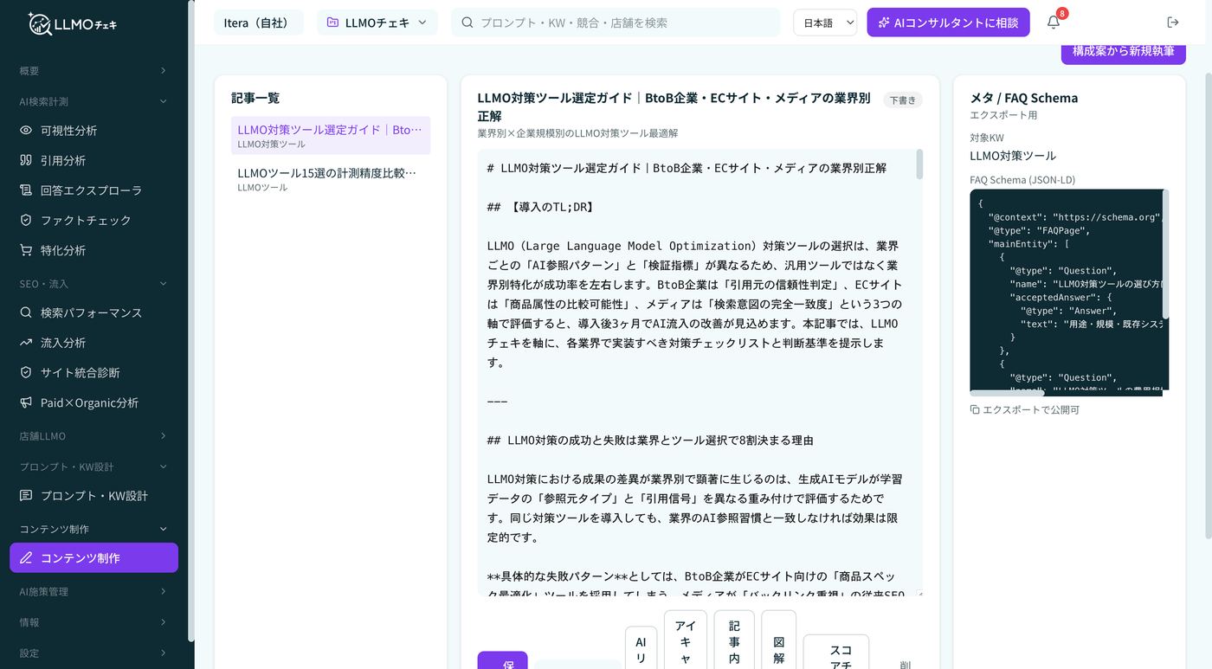1212x669 pixels.
Task: Click subtitle 業界別×企業規模別のLLMO対策ツール最適解
Action: click(x=577, y=133)
